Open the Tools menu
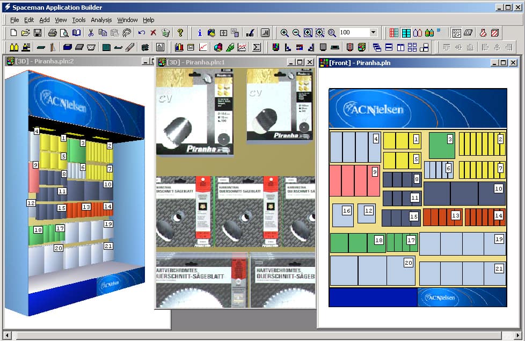Screen dimensions: 525x341 point(79,20)
